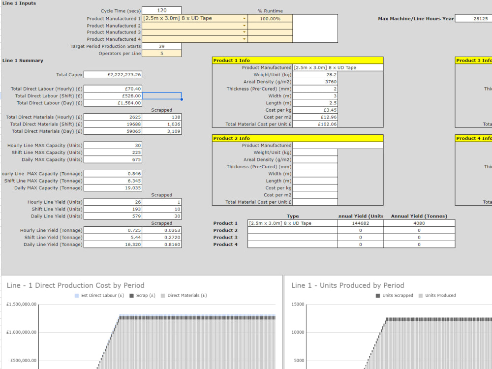Click the Line 1 Inputs heading
The width and height of the screenshot is (492, 369).
[x=19, y=3]
